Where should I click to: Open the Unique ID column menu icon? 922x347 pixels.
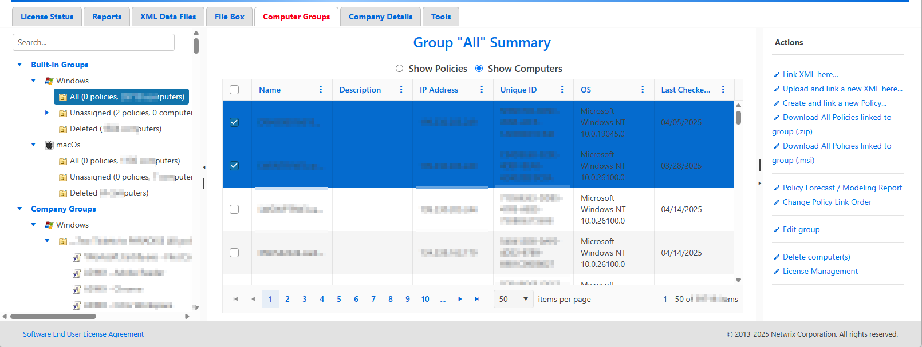(562, 90)
